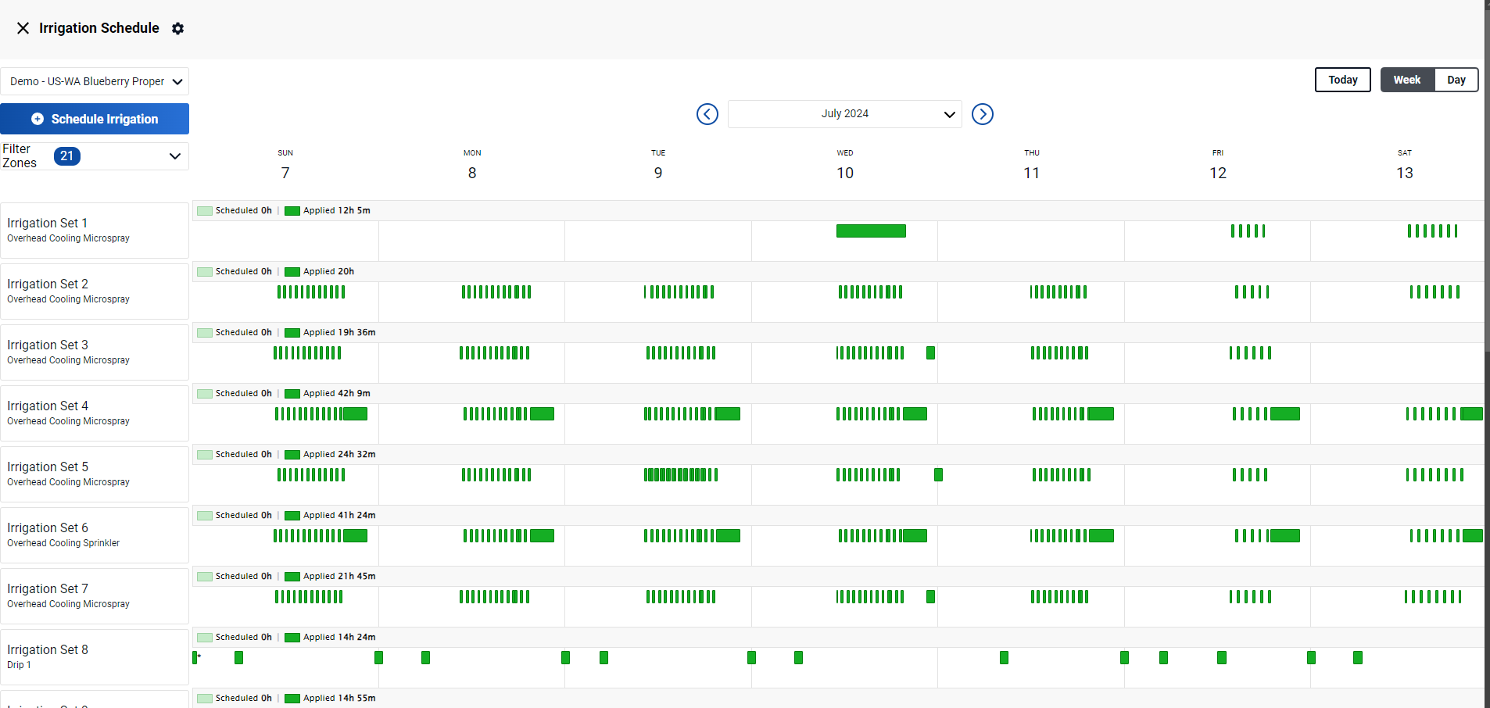Image resolution: width=1490 pixels, height=708 pixels.
Task: Advance to next week using right arrow
Action: pyautogui.click(x=982, y=114)
